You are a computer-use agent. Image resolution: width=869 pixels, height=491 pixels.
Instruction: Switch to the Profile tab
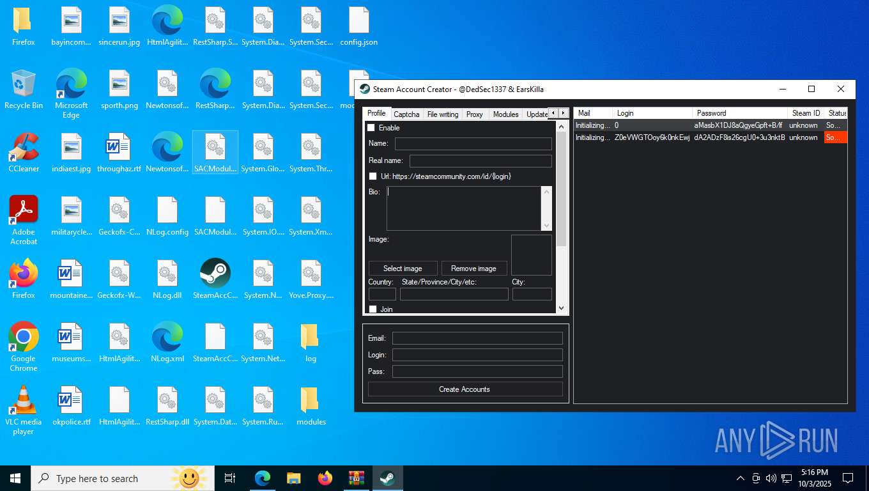(376, 114)
